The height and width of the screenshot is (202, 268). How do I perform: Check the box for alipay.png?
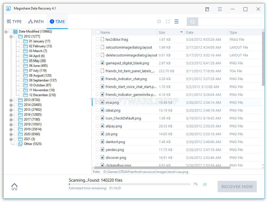click(98, 126)
